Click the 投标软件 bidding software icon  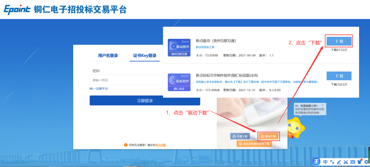(x=179, y=82)
